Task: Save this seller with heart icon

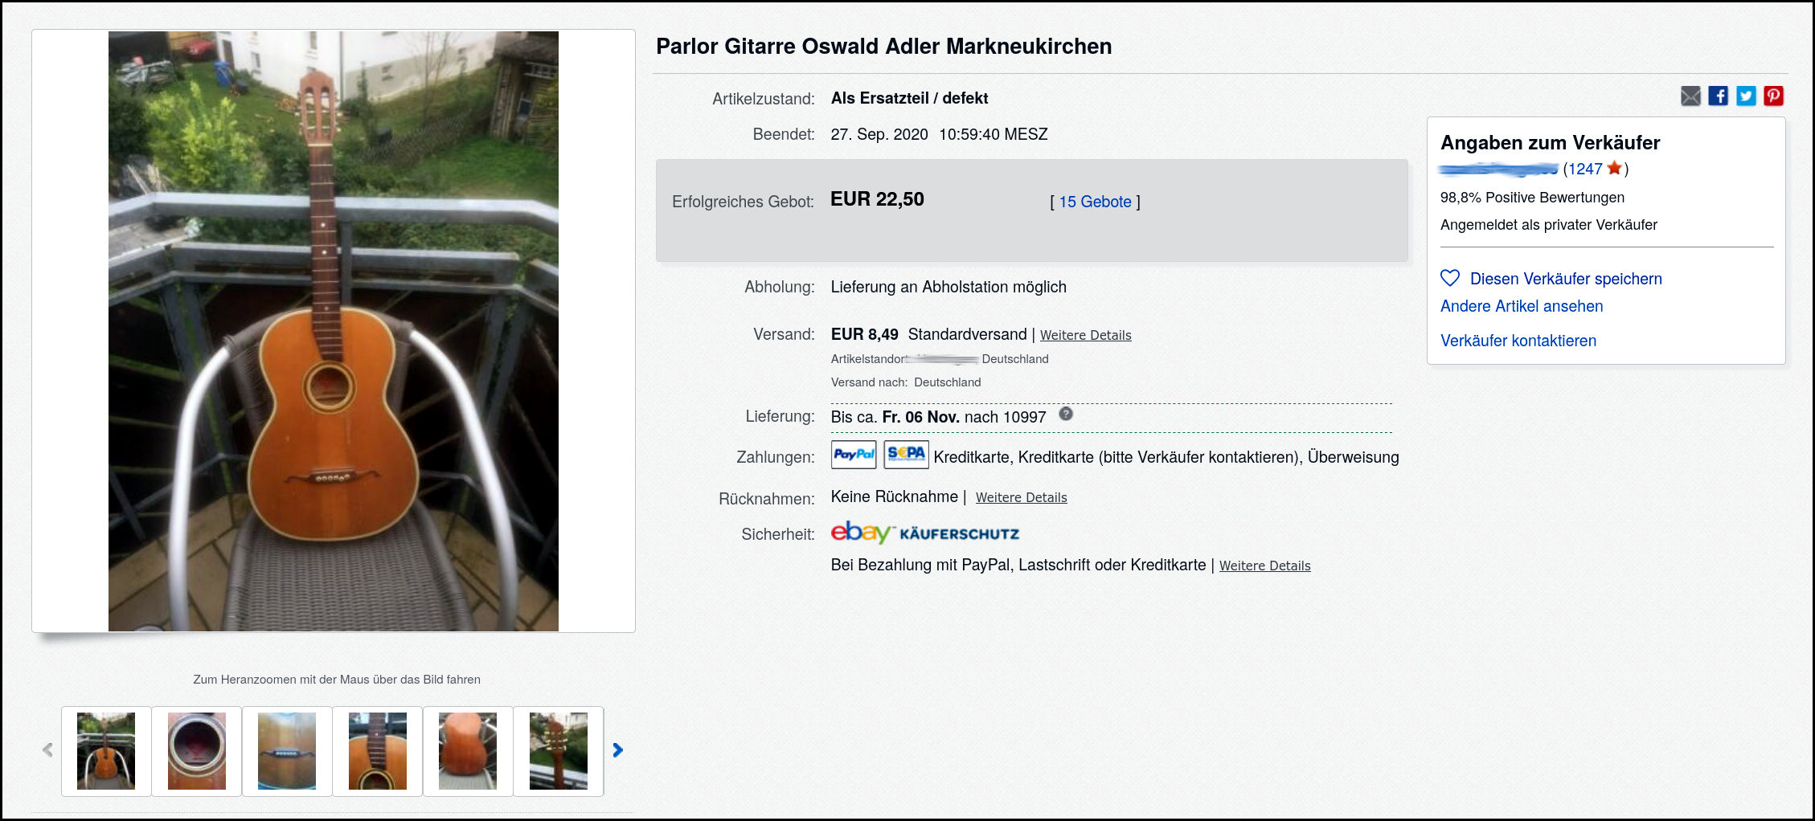Action: click(x=1450, y=278)
